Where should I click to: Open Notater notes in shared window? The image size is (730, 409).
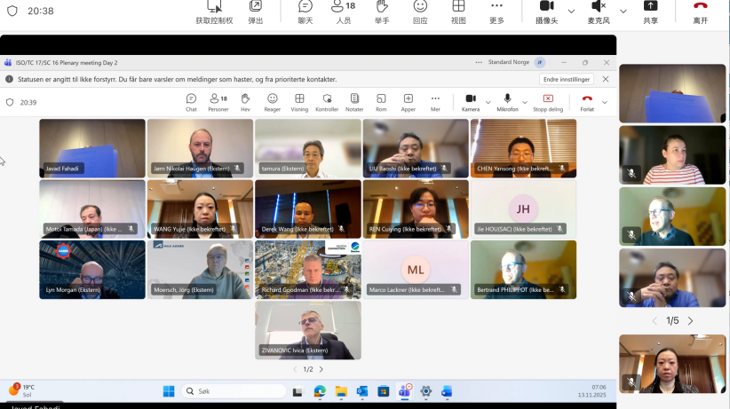click(x=354, y=102)
